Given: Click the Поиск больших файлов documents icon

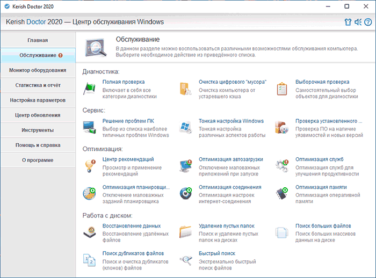Looking at the screenshot, I should tap(282, 232).
